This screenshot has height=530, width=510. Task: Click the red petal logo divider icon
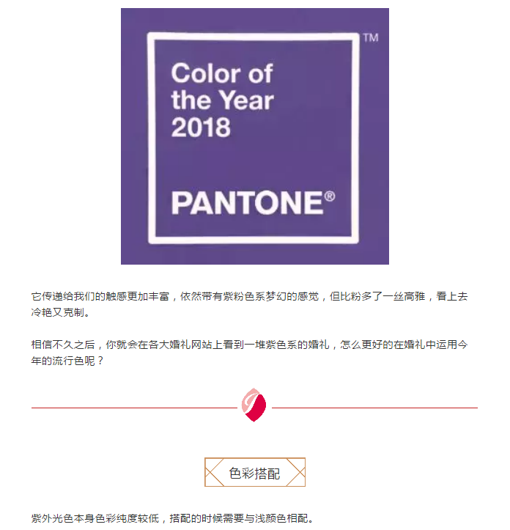pyautogui.click(x=254, y=405)
